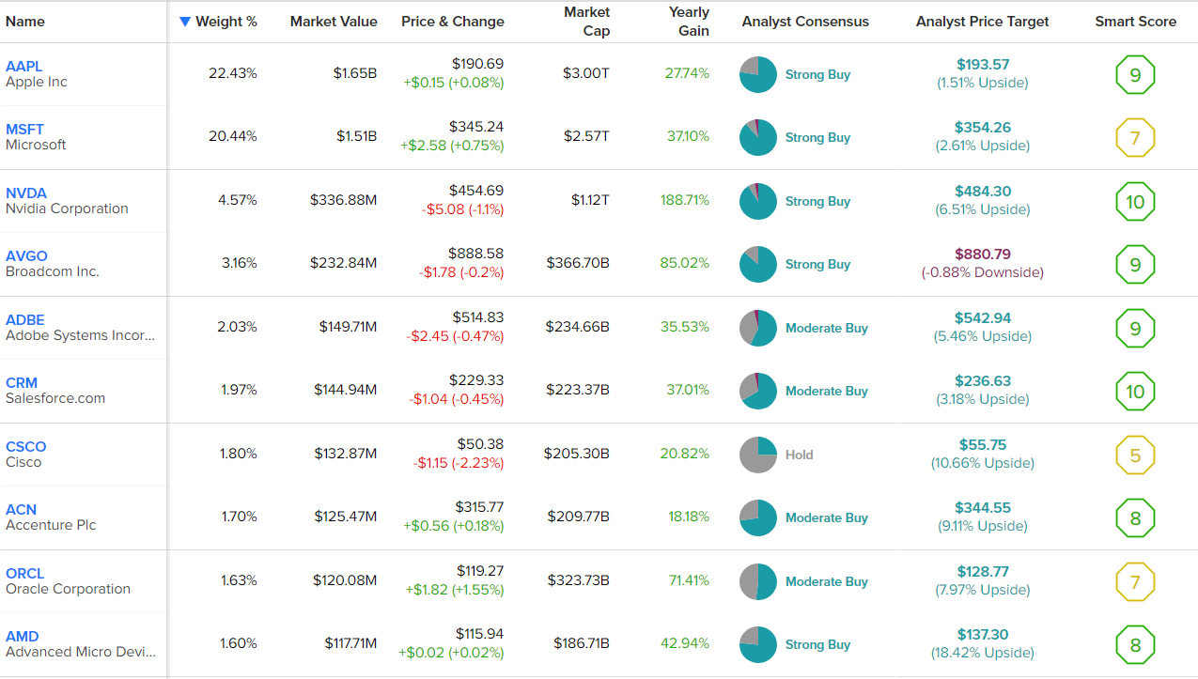Viewport: 1198px width, 679px height.
Task: Click AAPL Strong Buy consensus label
Action: 817,75
